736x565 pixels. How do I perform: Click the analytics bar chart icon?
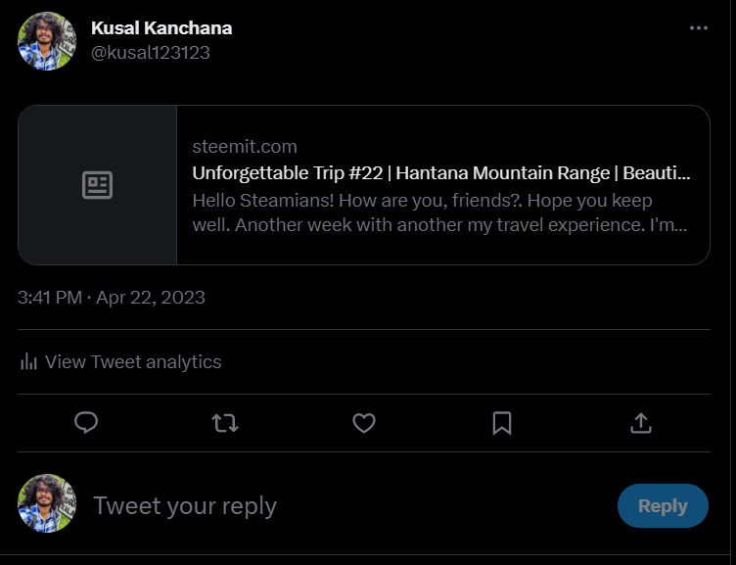[x=28, y=362]
